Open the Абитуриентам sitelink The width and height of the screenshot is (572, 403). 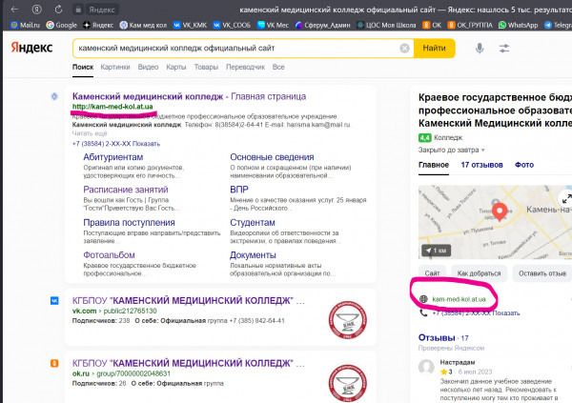pyautogui.click(x=113, y=157)
